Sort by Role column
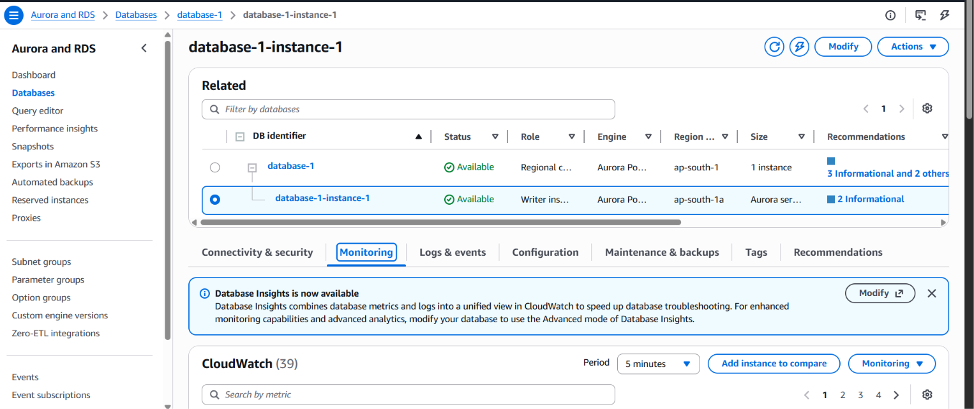This screenshot has width=974, height=409. [x=572, y=137]
